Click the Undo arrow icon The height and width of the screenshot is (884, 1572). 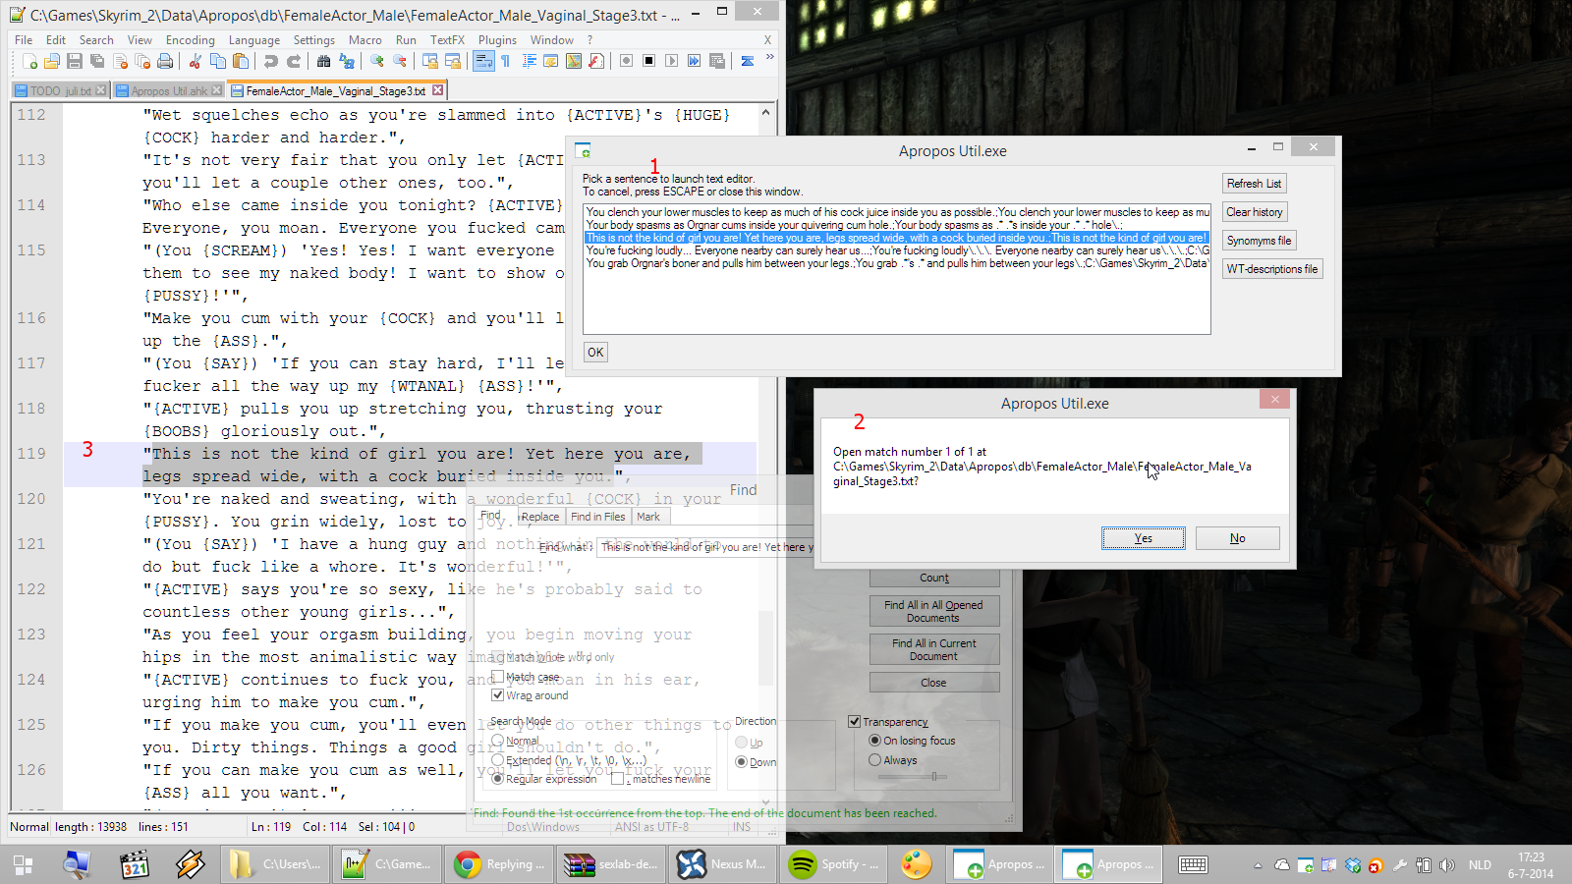coord(270,61)
